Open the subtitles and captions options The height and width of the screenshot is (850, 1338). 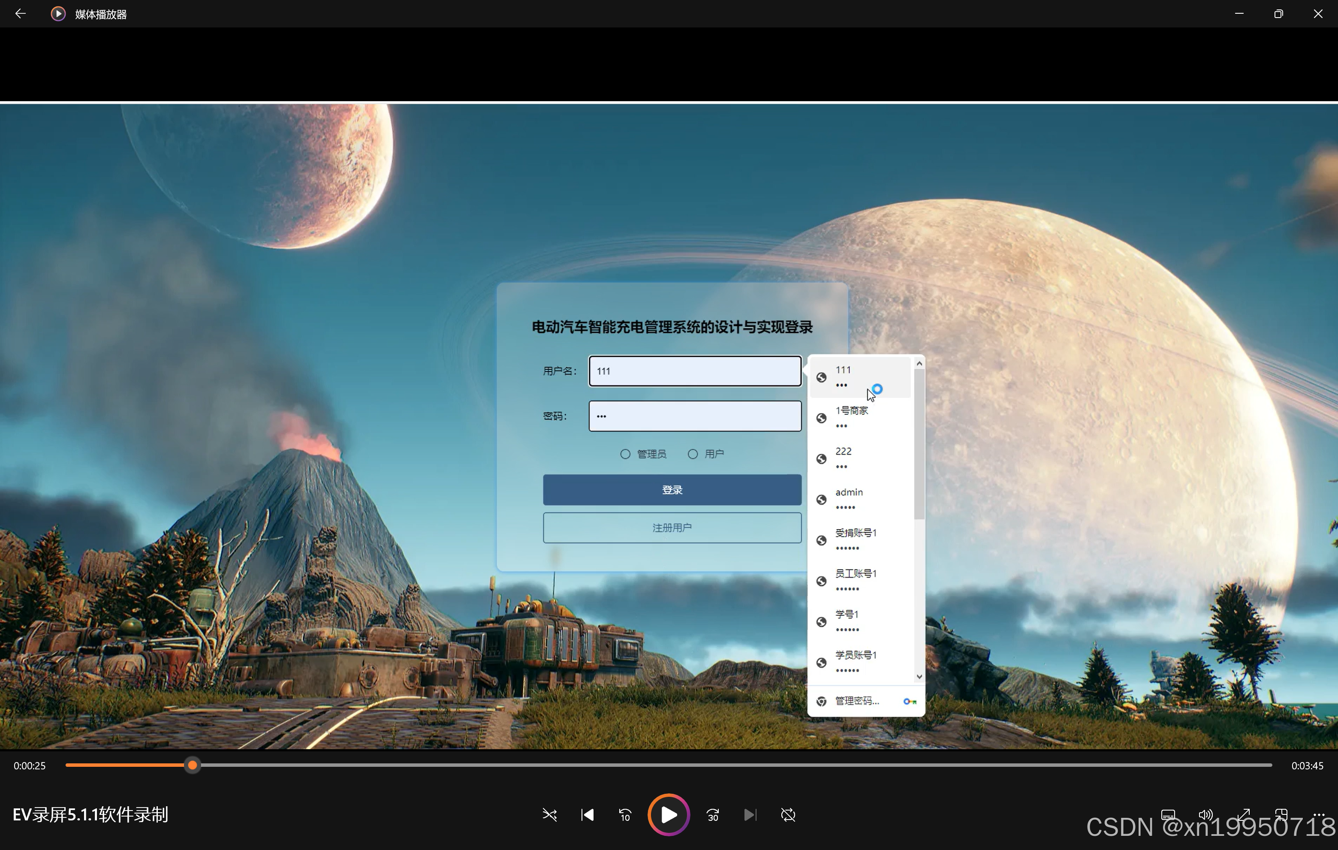[1168, 815]
